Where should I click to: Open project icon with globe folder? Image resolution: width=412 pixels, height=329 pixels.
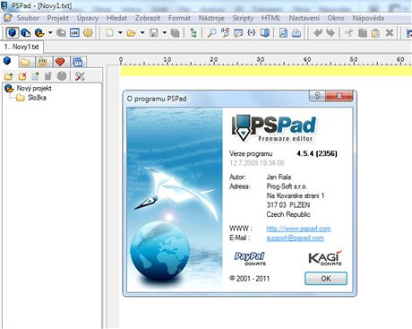coord(39,32)
